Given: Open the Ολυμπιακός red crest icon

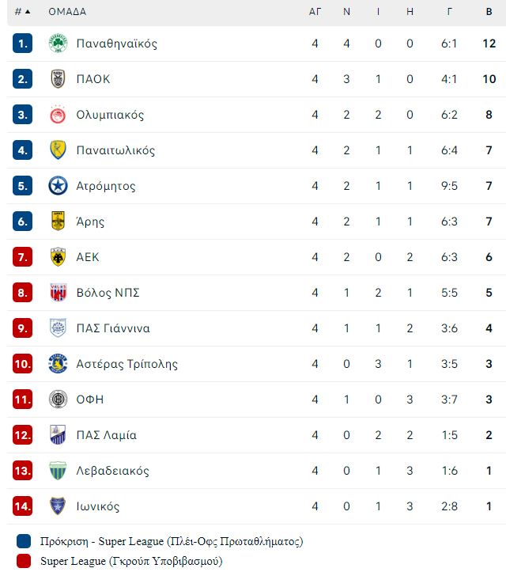Looking at the screenshot, I should coord(58,115).
